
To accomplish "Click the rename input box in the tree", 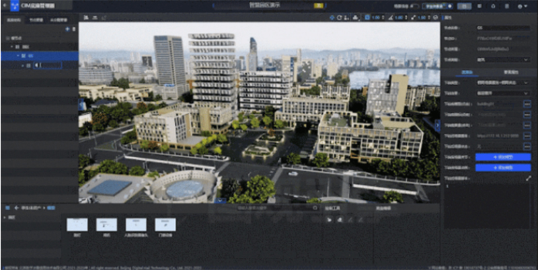I will point(48,65).
